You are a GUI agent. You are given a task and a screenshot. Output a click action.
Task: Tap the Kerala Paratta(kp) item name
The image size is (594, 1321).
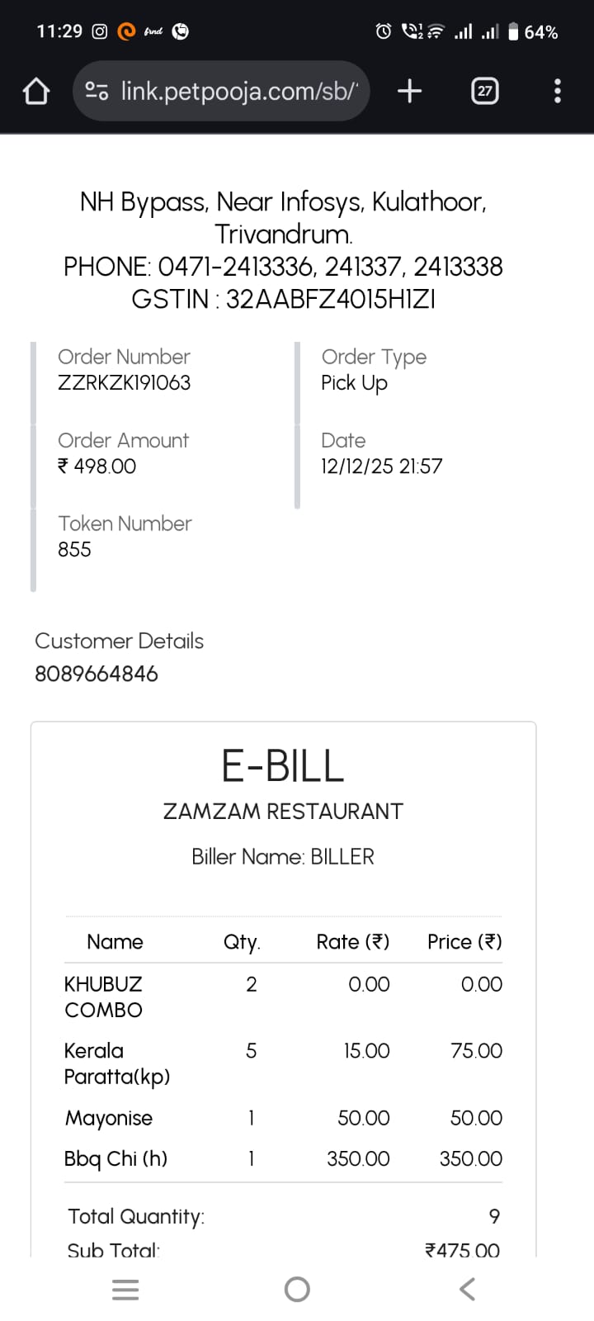(117, 1063)
